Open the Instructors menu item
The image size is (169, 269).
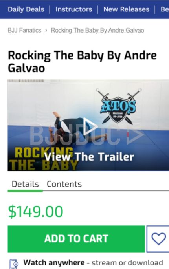pos(74,9)
